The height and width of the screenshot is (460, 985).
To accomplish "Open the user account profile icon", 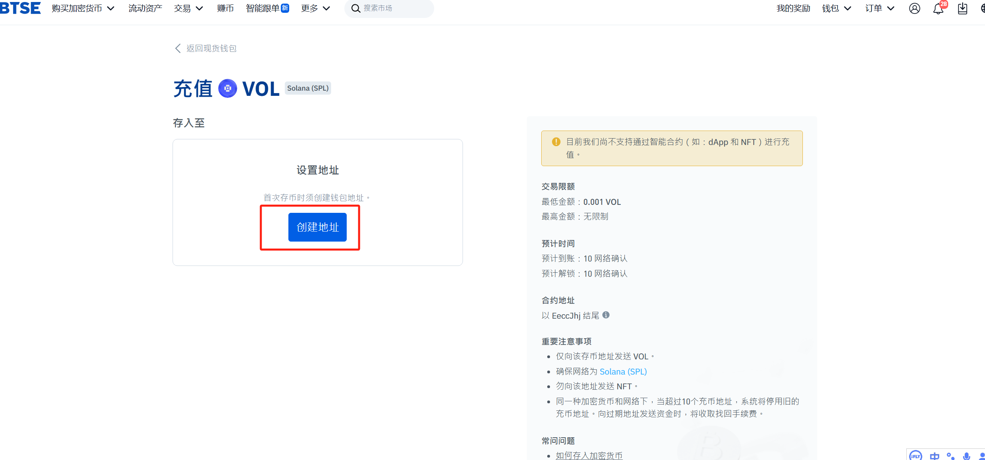I will tap(914, 8).
